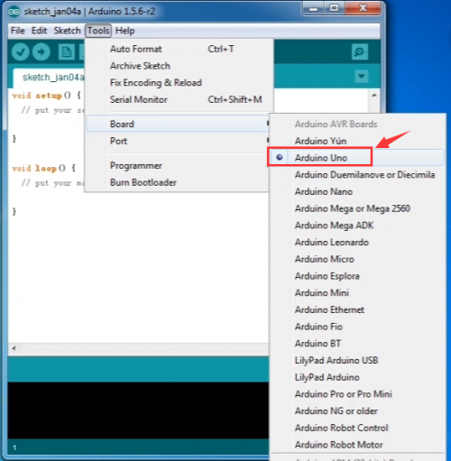Select Arduino NG or older board
451x461 pixels.
pyautogui.click(x=357, y=410)
